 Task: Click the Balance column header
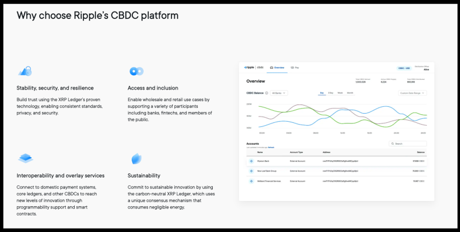pyautogui.click(x=421, y=152)
